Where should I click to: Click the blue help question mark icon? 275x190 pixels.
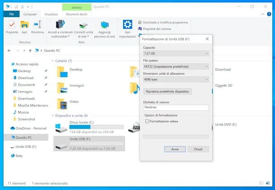[269, 14]
